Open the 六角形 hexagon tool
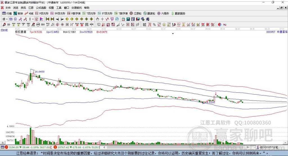288x156 pixels. tap(163, 14)
